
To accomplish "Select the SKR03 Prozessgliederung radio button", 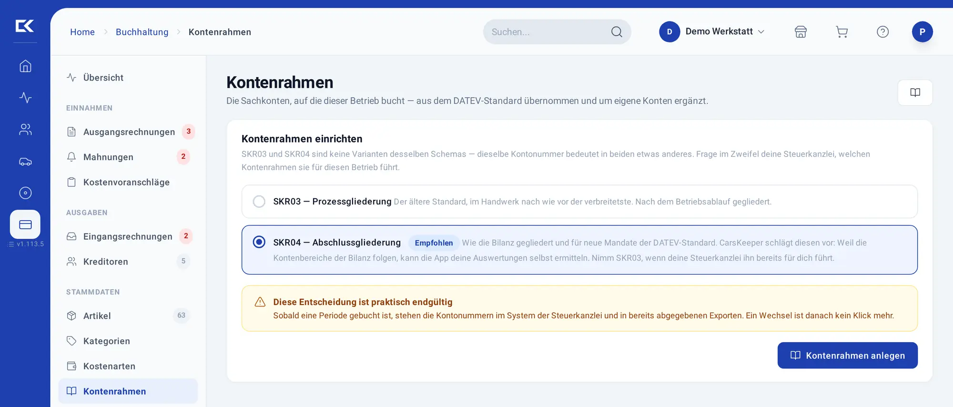I will pos(259,202).
